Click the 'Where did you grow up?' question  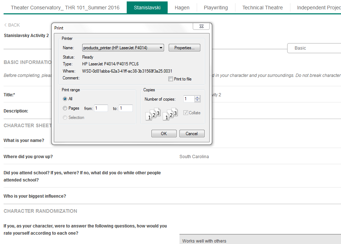tap(28, 157)
